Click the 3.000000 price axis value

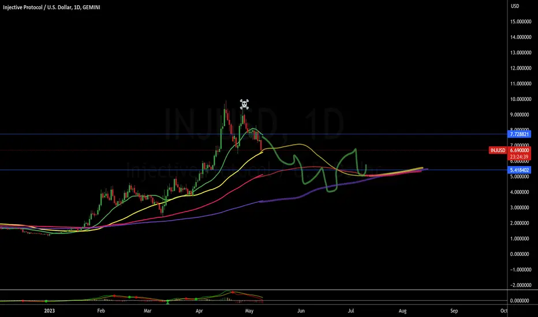[x=520, y=207]
